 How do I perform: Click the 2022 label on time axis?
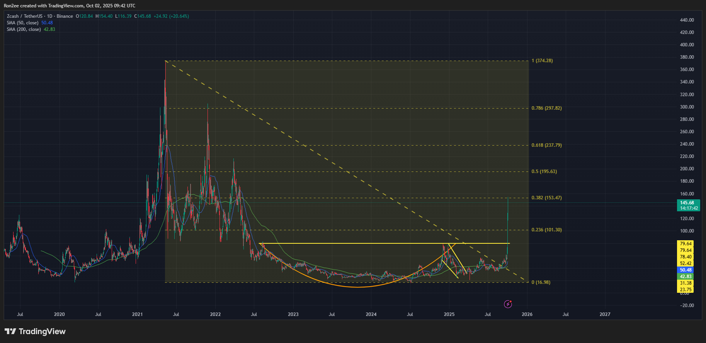coord(215,314)
